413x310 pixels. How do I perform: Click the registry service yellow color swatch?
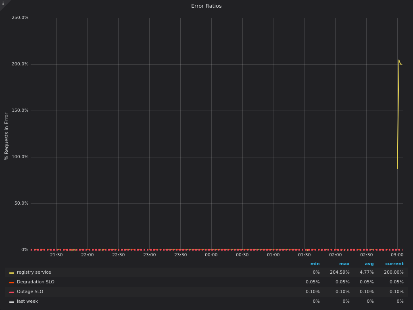[x=12, y=273]
